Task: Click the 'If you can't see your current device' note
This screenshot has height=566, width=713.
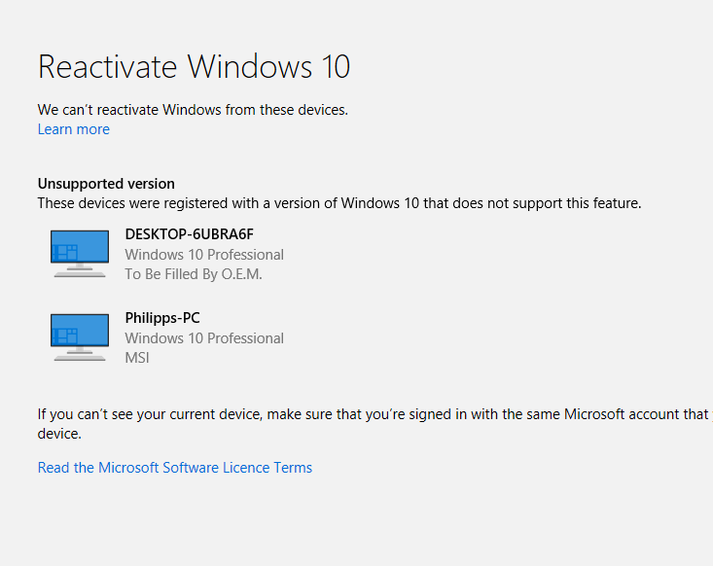Action: pos(375,424)
